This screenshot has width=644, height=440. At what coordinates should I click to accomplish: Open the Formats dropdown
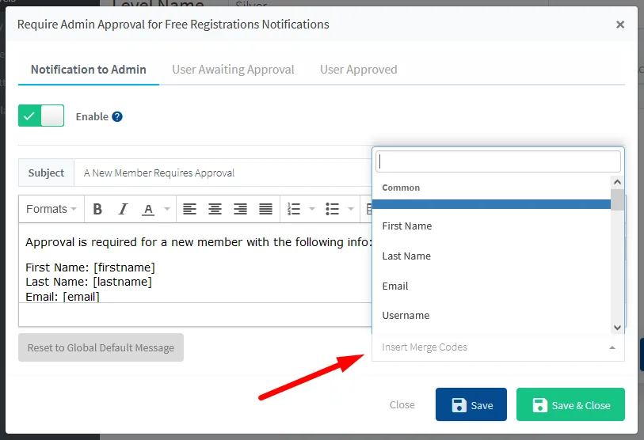[51, 210]
